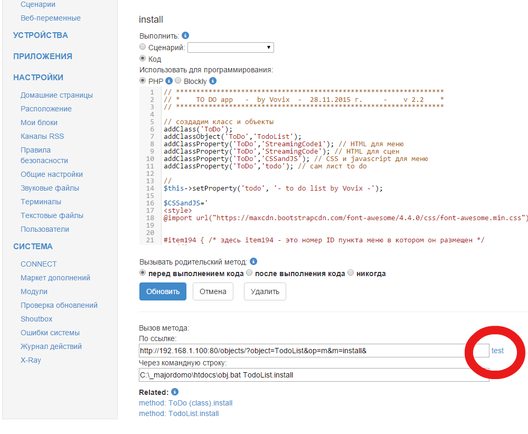This screenshot has height=434, width=528.
Task: Open the Сценарий dropdown list
Action: 230,48
